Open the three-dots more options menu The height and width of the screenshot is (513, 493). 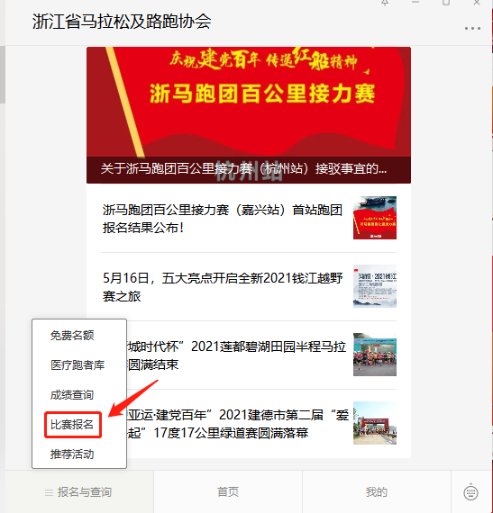point(472,29)
